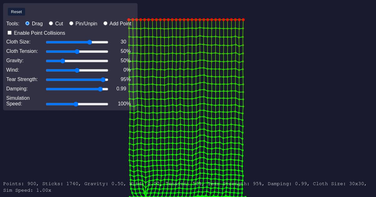This screenshot has width=376, height=197.
Task: Click the Simulation Speed slider handle
Action: [76, 104]
